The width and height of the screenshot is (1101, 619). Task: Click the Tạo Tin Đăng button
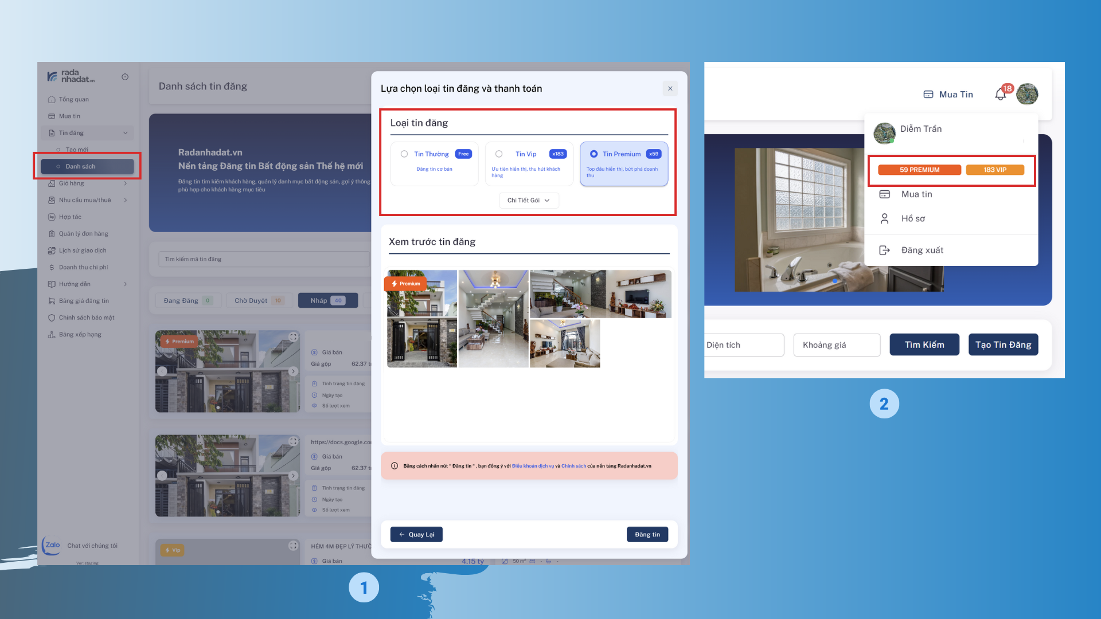point(1003,344)
